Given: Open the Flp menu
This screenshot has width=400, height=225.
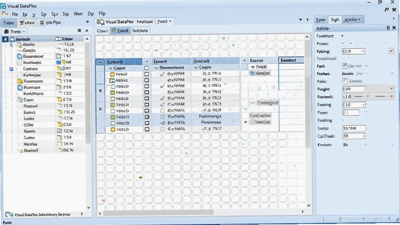Looking at the screenshot, I should (x=102, y=14).
